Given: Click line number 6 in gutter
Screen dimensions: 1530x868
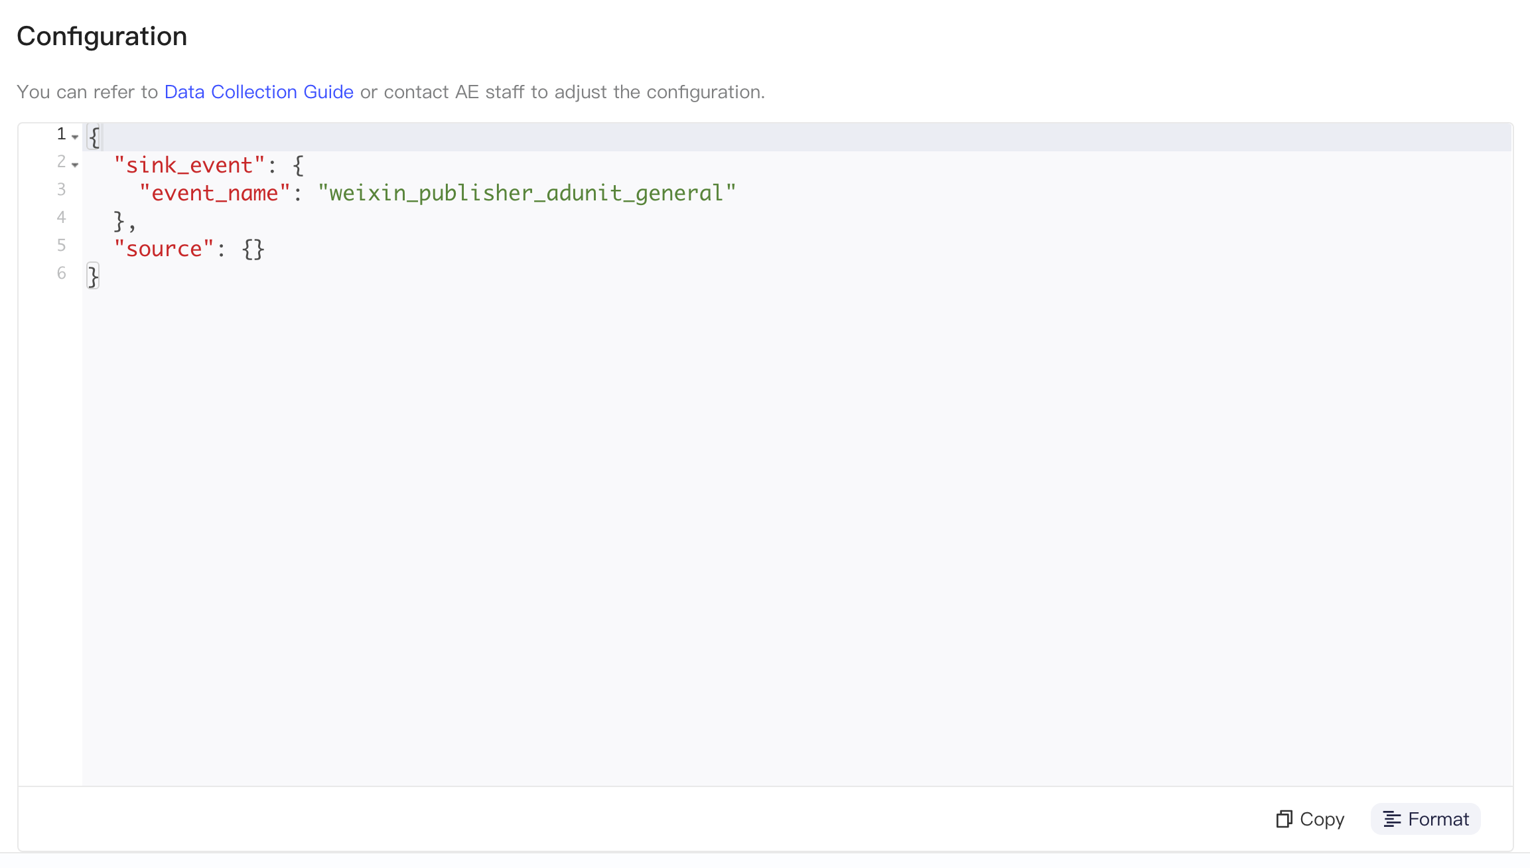Looking at the screenshot, I should [61, 273].
